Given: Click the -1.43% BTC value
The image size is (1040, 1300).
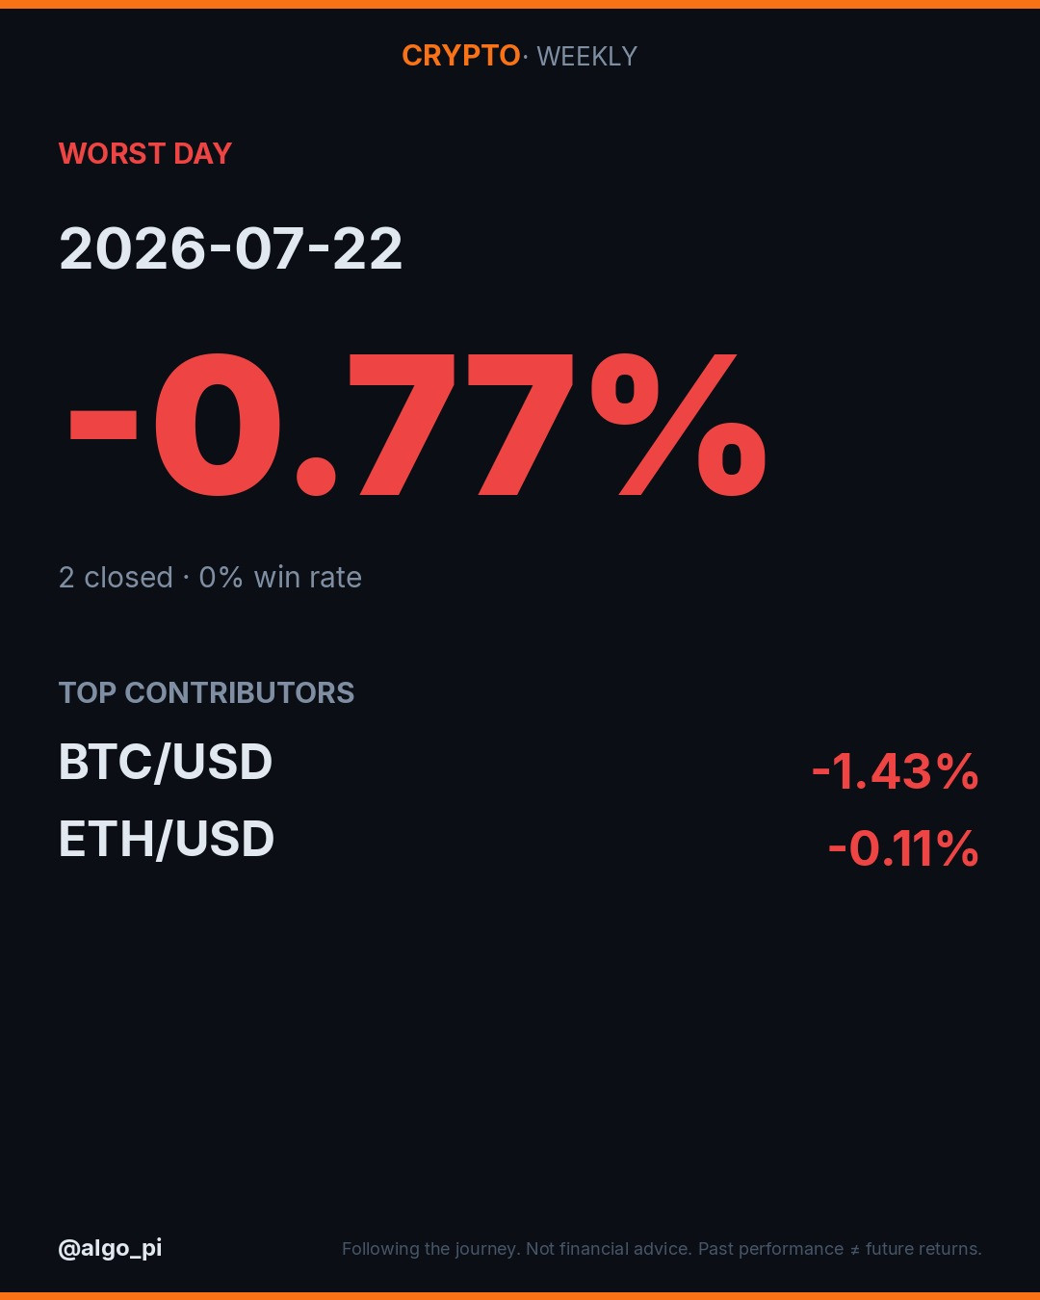Looking at the screenshot, I should click(896, 771).
